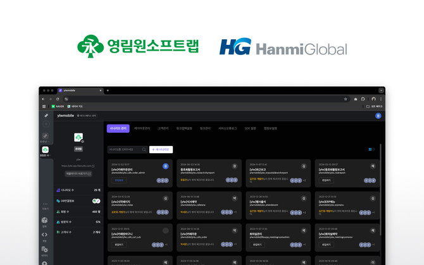Click the blue user avatar at top right

[x=378, y=116]
